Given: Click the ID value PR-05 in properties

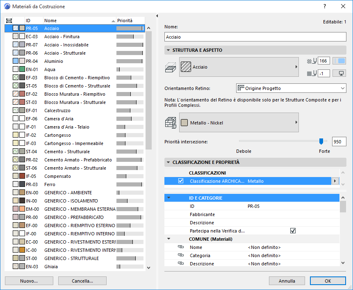Looking at the screenshot, I should [x=253, y=206].
